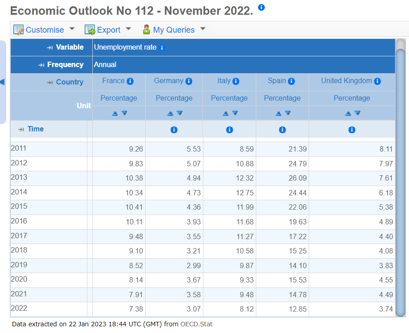Click the Germany column header
The height and width of the screenshot is (333, 409).
pos(168,81)
